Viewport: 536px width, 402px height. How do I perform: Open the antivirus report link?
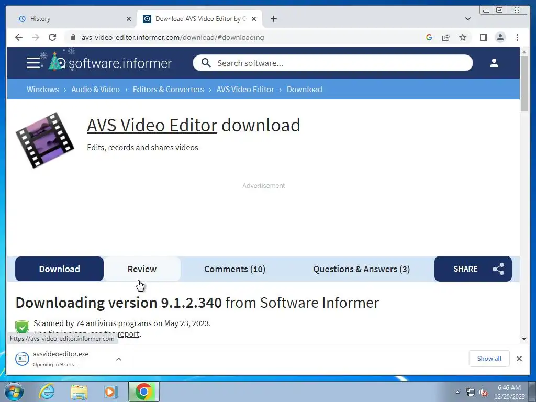click(129, 333)
